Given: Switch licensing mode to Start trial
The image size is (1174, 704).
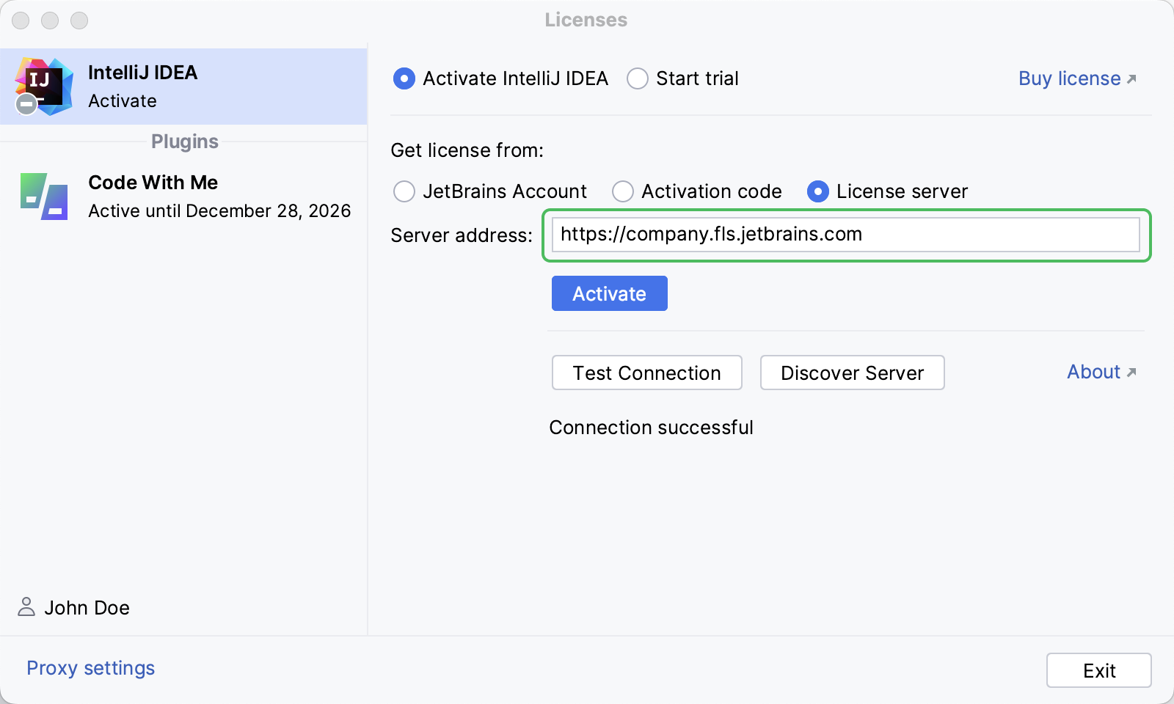Looking at the screenshot, I should point(637,78).
